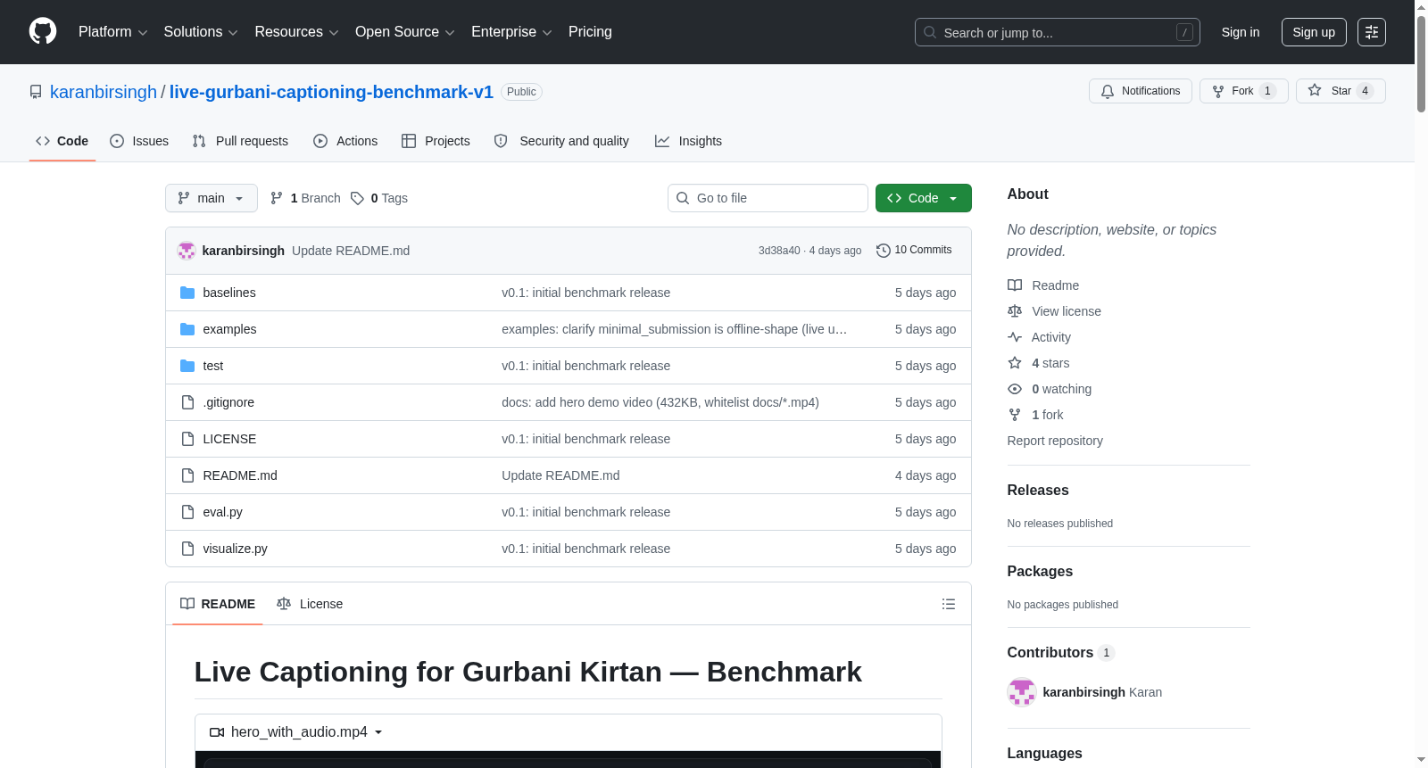
Task: Open the GitHub logo home link
Action: click(43, 31)
